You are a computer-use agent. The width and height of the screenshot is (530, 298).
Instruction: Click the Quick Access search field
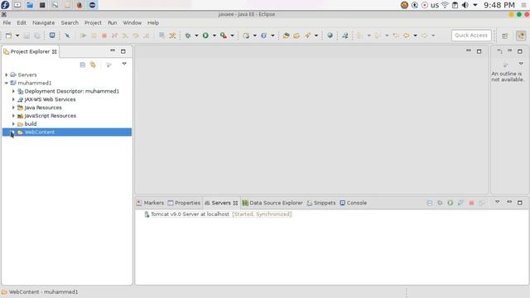[x=471, y=35]
